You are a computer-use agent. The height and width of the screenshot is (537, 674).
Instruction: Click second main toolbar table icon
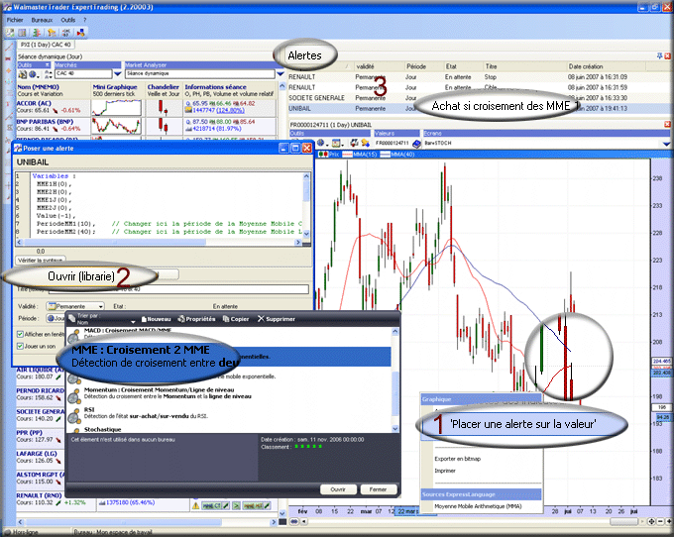(23, 33)
